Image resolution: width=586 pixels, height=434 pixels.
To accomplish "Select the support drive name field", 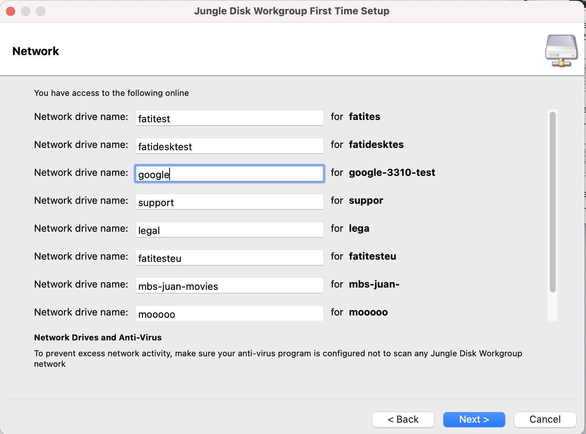I will (229, 202).
